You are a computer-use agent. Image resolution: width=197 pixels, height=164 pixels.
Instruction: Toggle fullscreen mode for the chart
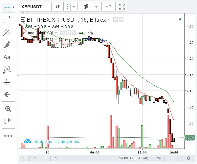click(x=122, y=6)
